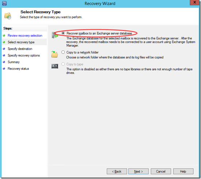Click the Exchange server recovery icon
201x179 pixels.
pyautogui.click(x=55, y=35)
